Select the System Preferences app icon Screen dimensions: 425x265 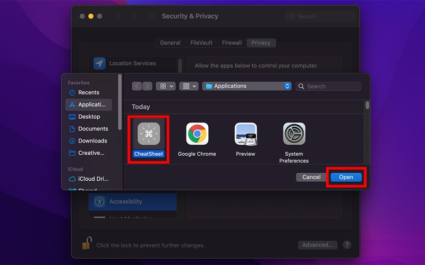(294, 134)
